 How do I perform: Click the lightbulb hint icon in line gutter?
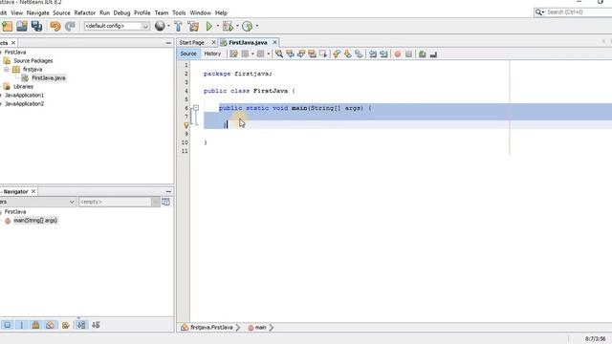click(186, 125)
